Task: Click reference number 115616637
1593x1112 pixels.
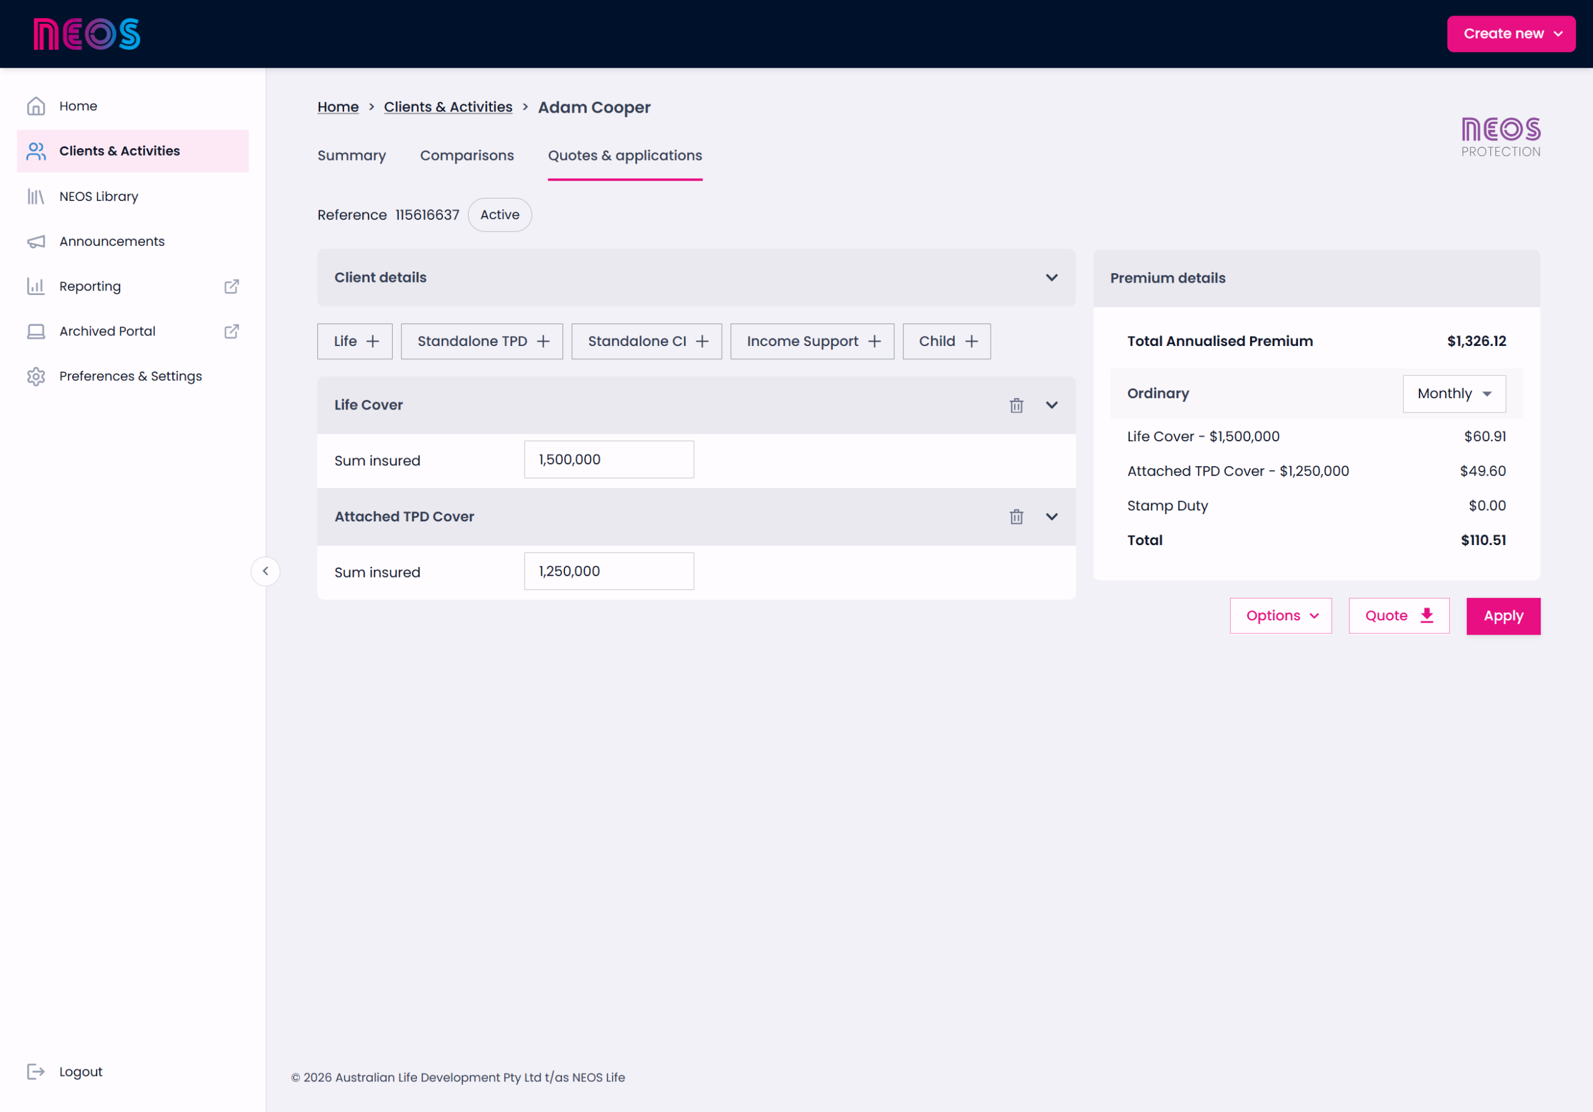Action: (427, 215)
